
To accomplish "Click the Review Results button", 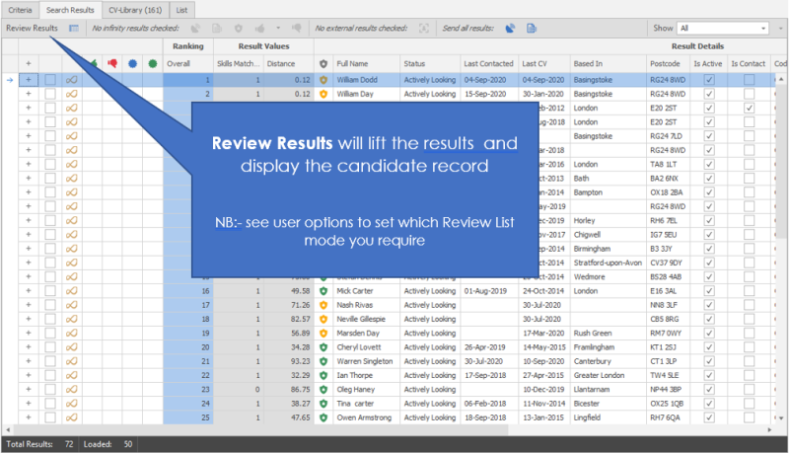I will click(x=31, y=29).
